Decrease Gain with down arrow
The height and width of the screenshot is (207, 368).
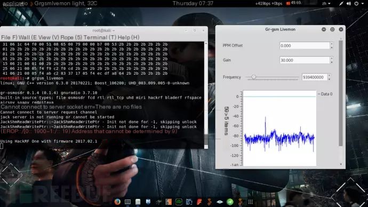(x=332, y=62)
